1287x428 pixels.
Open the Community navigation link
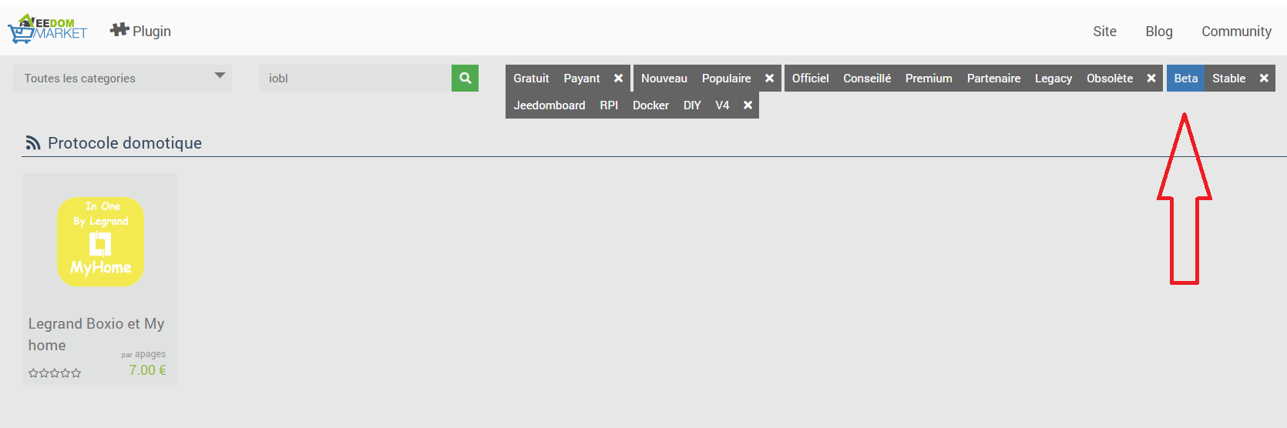point(1236,32)
